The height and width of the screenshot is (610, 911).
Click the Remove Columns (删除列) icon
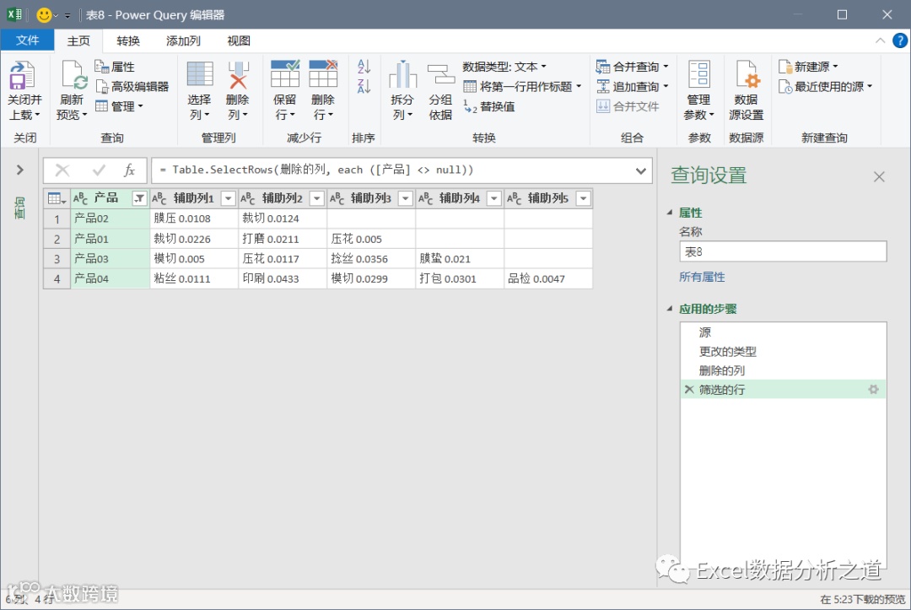coord(238,75)
